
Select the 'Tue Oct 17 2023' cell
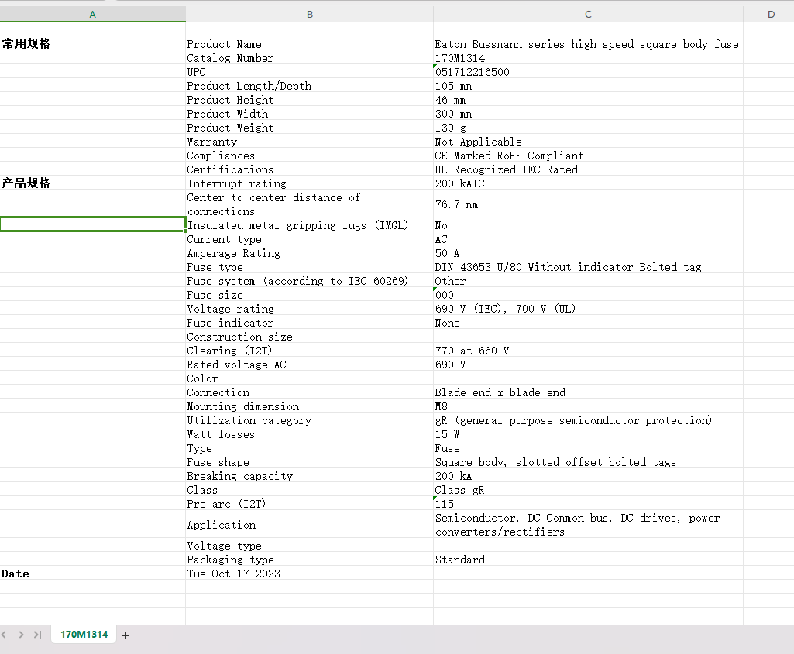pyautogui.click(x=309, y=573)
